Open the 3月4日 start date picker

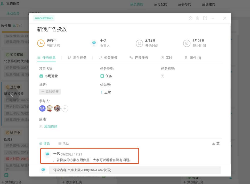(150, 41)
